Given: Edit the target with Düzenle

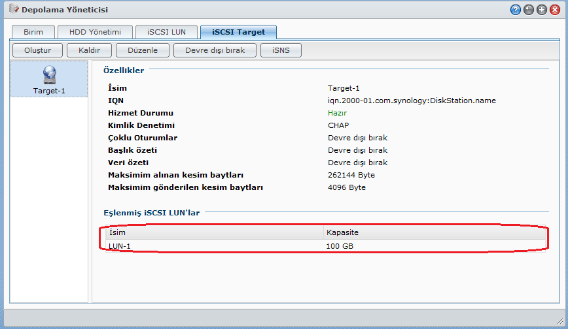Looking at the screenshot, I should click(x=142, y=50).
